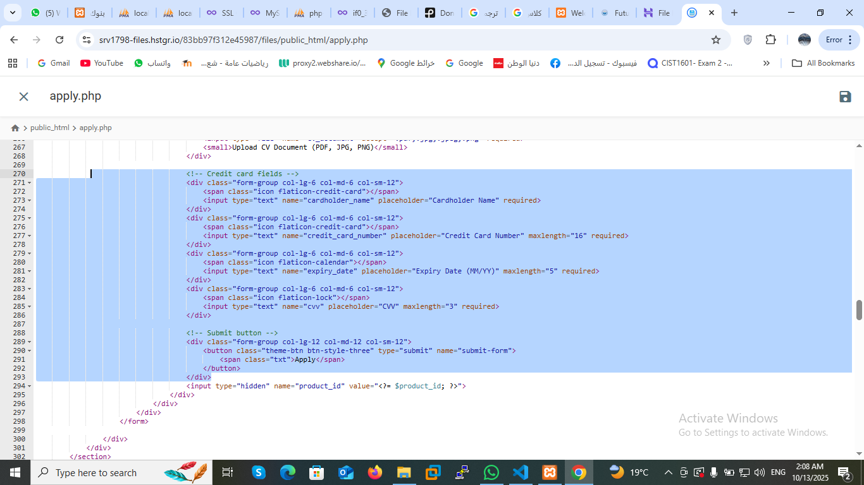Bookmark this page with the star icon
Viewport: 864px width, 485px height.
click(x=716, y=40)
